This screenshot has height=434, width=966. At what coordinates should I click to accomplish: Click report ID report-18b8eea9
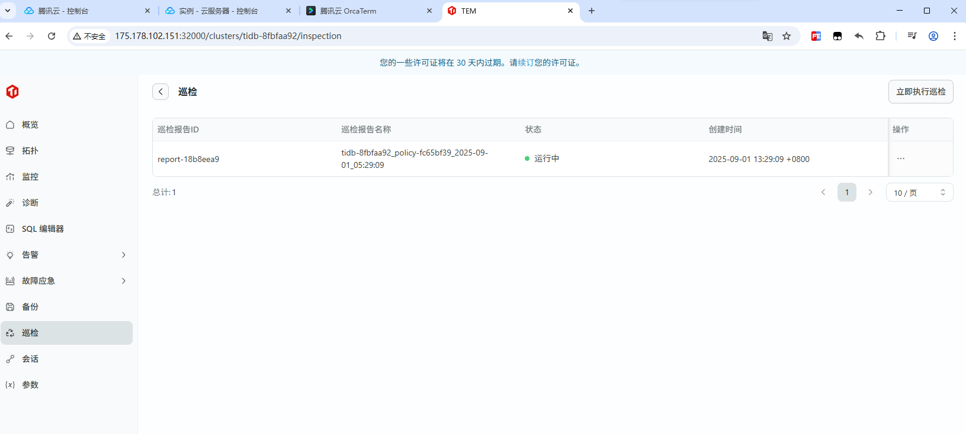click(x=188, y=159)
